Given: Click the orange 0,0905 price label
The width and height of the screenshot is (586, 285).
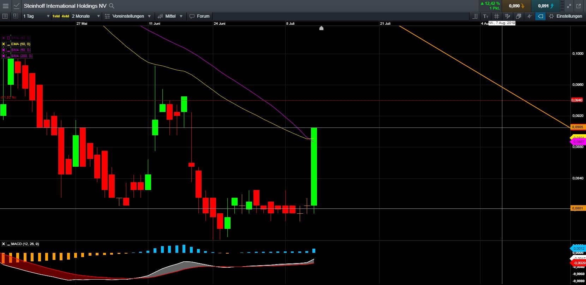Looking at the screenshot, I should (578, 127).
